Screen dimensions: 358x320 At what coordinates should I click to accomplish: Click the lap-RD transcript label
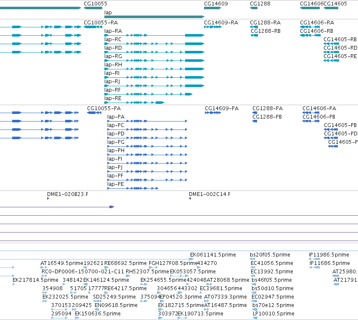(113, 48)
